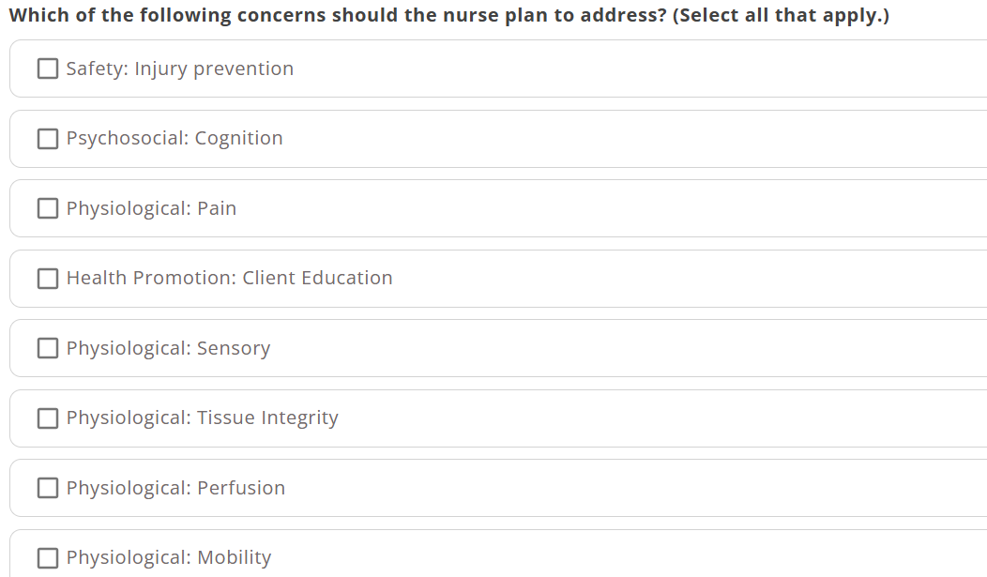Tick the Physiological: Mobility checkbox
987x577 pixels.
pos(48,558)
